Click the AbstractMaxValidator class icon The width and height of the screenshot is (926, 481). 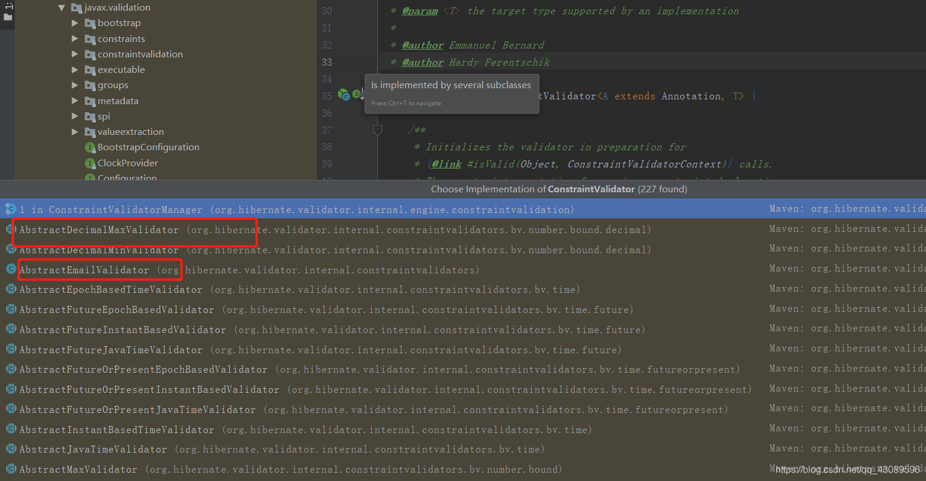(11, 469)
